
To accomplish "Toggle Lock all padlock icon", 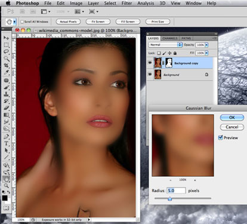I will pos(175,53).
